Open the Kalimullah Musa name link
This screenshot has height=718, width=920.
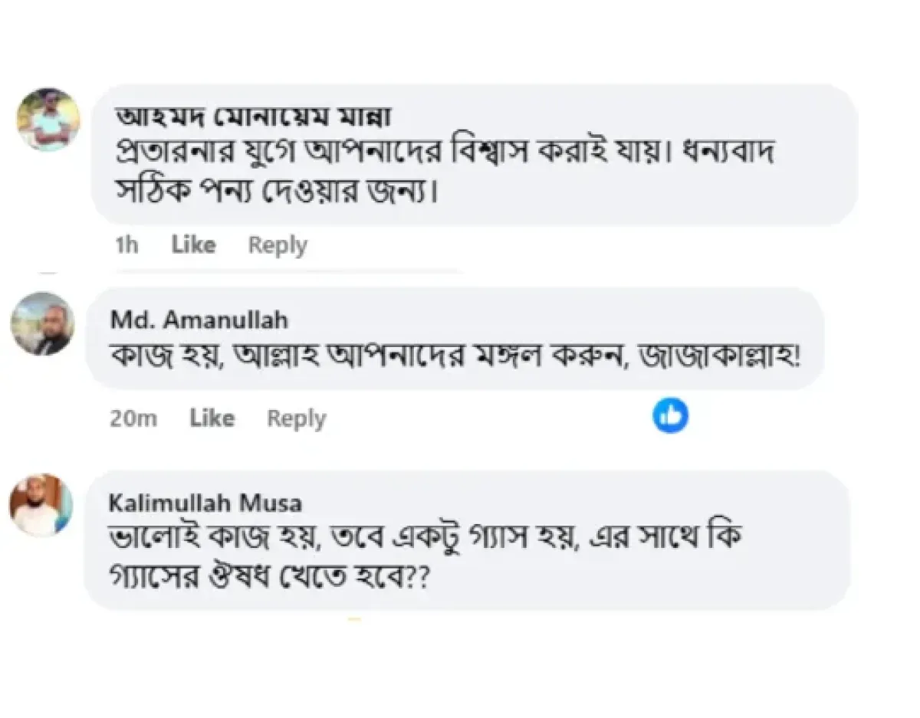point(205,503)
